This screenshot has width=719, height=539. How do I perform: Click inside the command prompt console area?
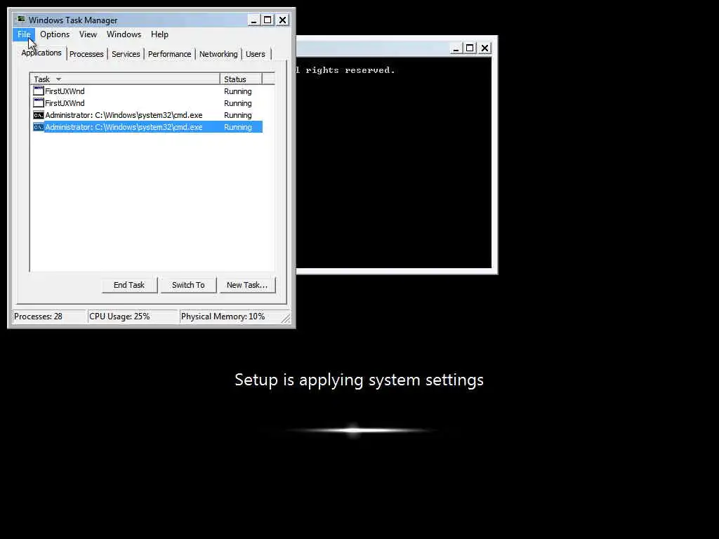click(x=393, y=163)
